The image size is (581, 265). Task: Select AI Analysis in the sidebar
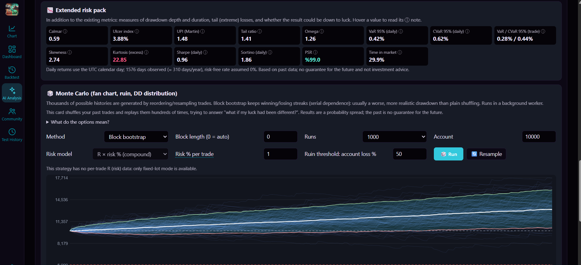(12, 93)
